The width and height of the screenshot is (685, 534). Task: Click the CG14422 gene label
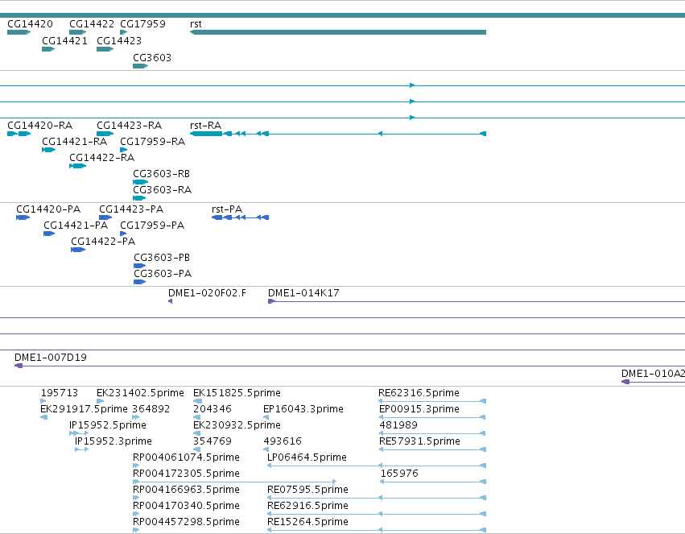click(x=92, y=24)
